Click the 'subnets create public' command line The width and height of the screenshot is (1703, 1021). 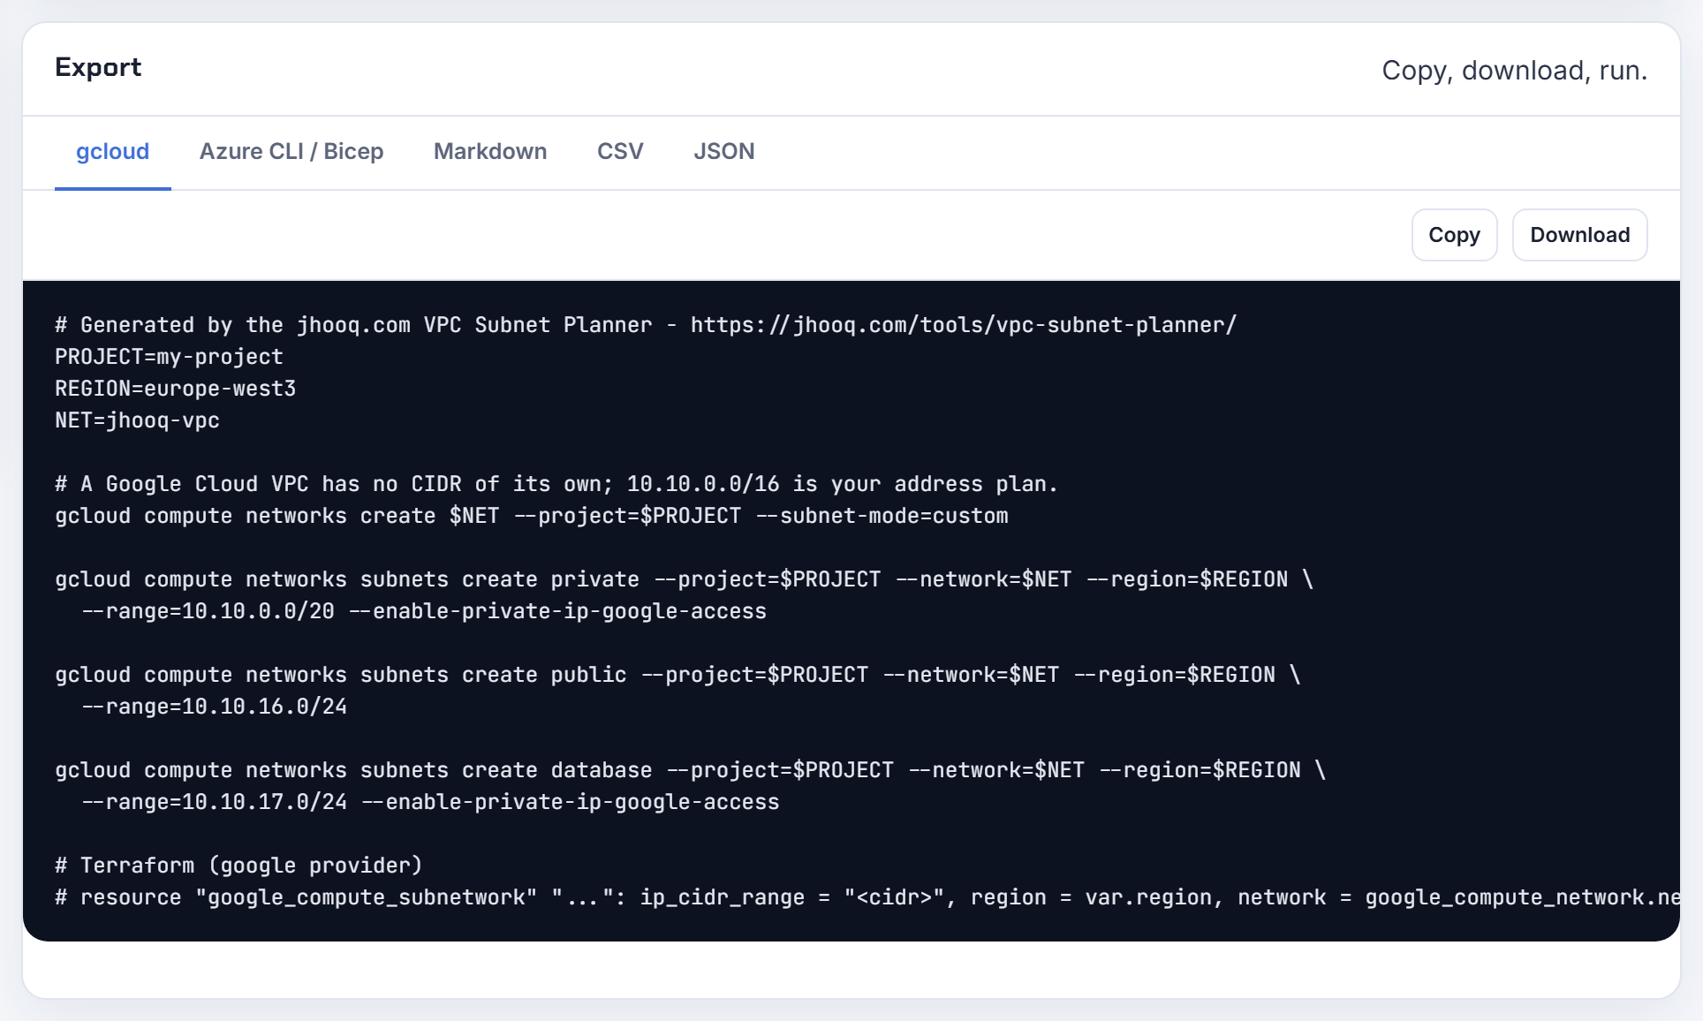tap(677, 675)
